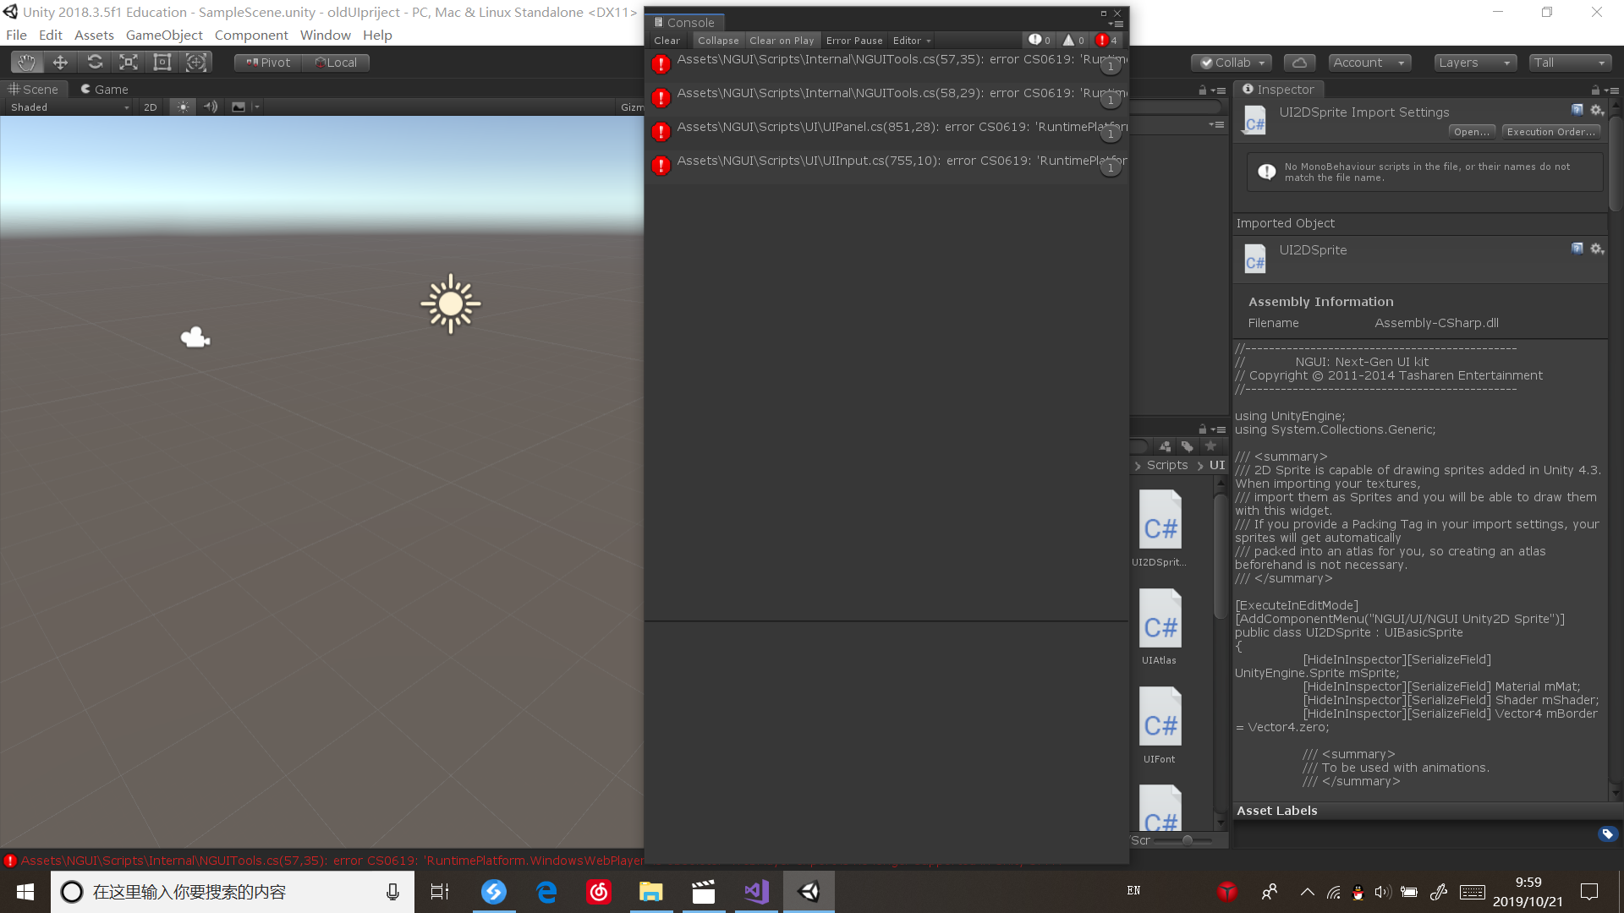This screenshot has width=1624, height=913.
Task: Click Project favorites star icon
Action: point(1210,446)
